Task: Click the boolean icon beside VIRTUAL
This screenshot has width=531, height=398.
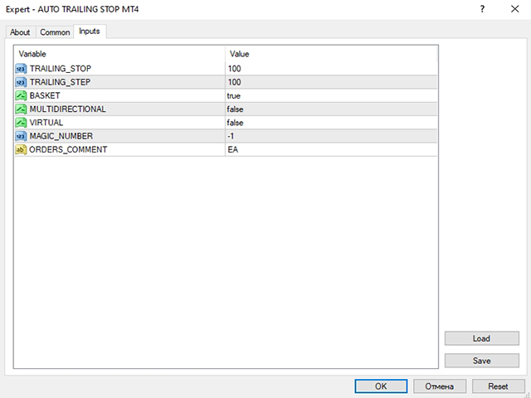Action: (21, 123)
